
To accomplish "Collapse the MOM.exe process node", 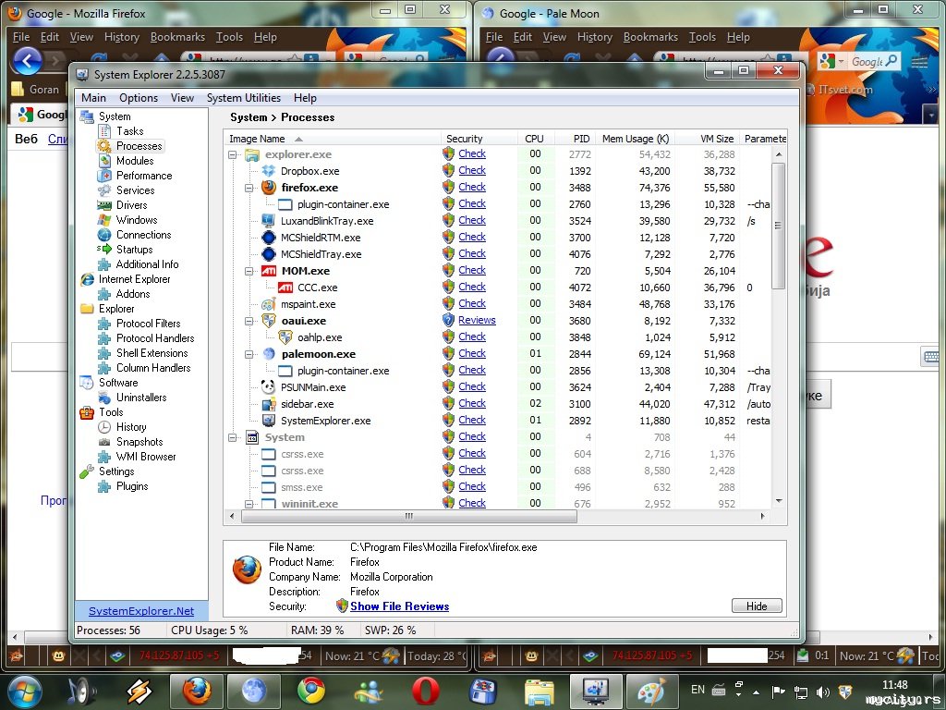I will 249,272.
